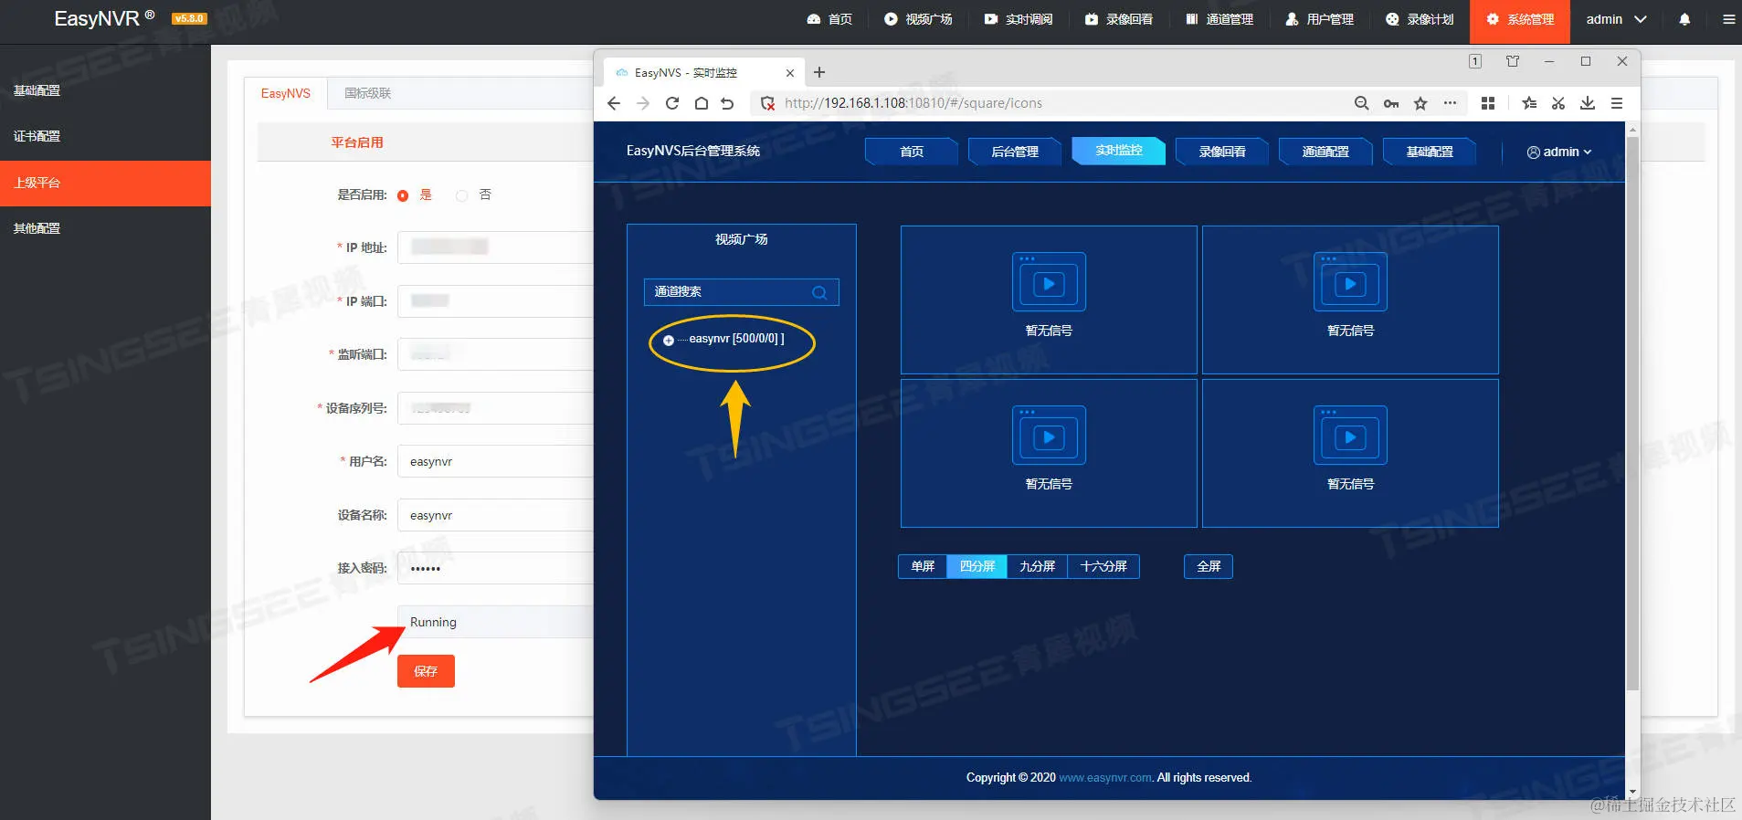Click the browser undo/restore icon

(727, 103)
